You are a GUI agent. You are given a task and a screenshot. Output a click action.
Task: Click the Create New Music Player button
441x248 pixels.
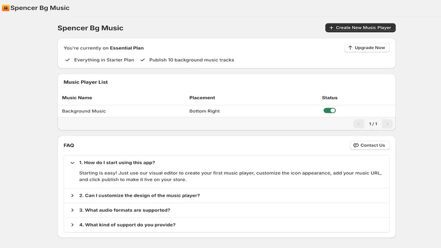pyautogui.click(x=361, y=28)
